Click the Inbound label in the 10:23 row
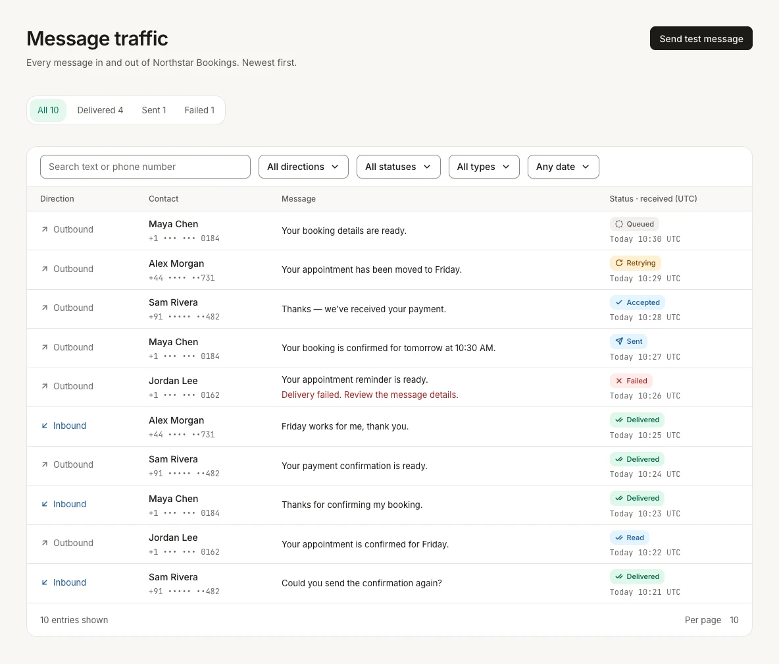Viewport: 779px width, 664px height. click(70, 504)
